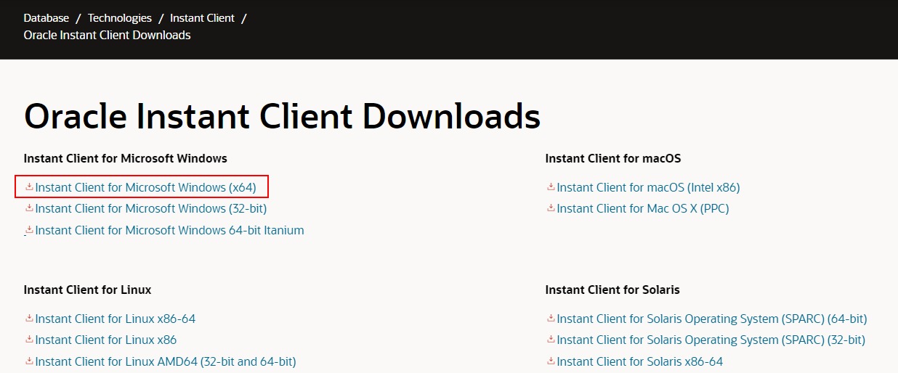This screenshot has width=898, height=373.
Task: Click download icon beside Linux x86 link
Action: coord(29,340)
